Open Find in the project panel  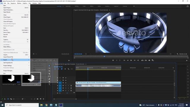[34, 99]
